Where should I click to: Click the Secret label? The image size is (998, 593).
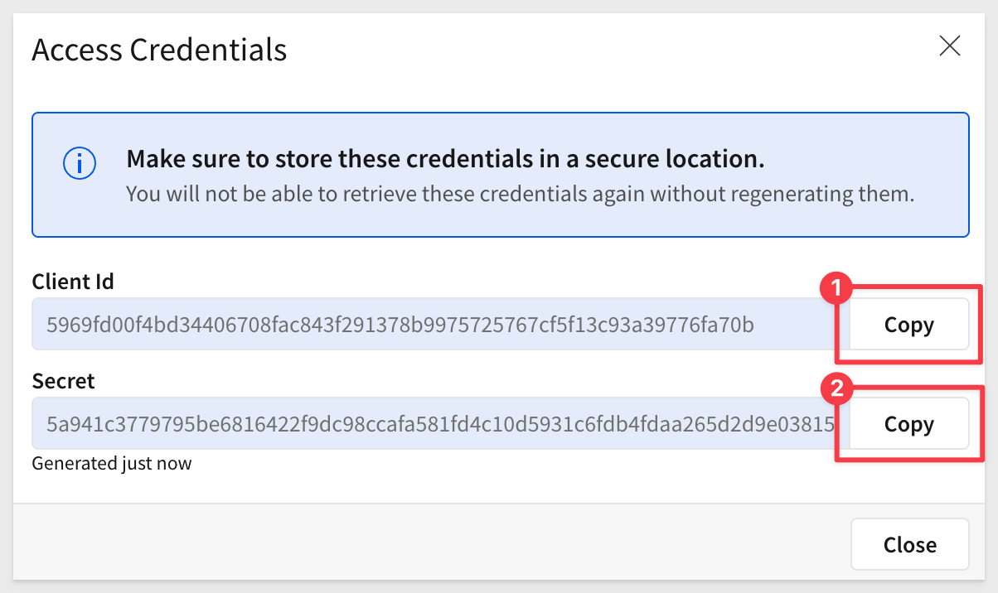pos(63,381)
